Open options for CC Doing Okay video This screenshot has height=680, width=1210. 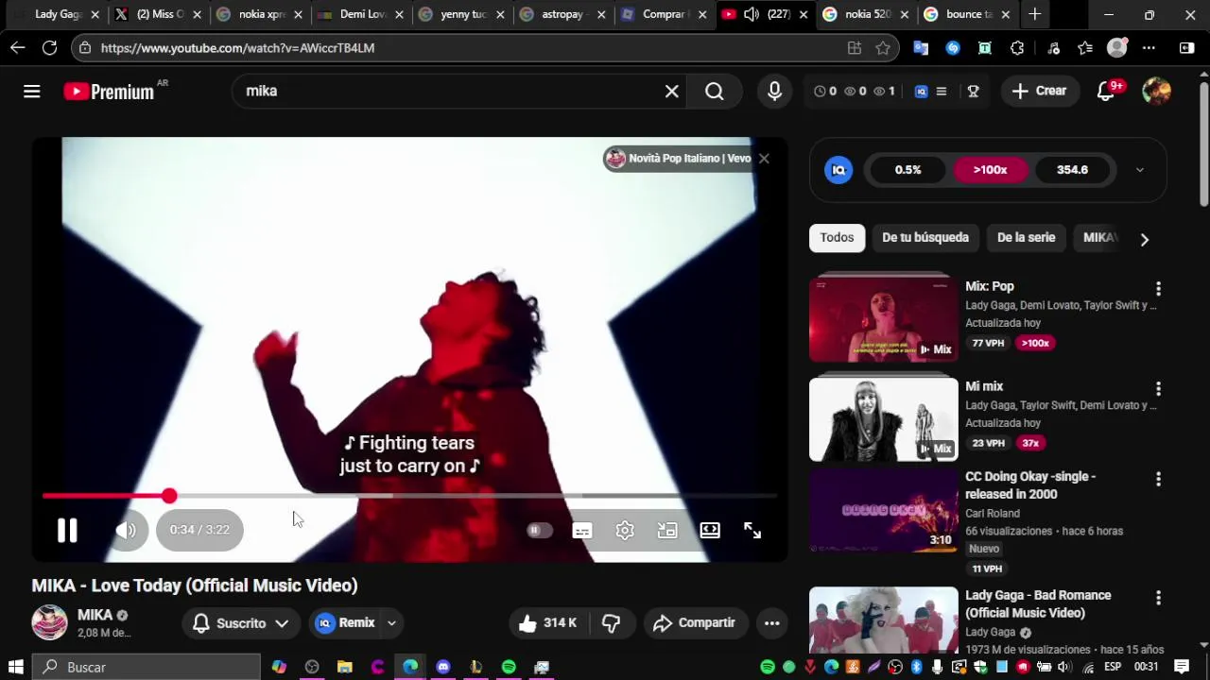(1158, 480)
